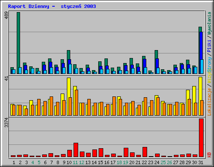The width and height of the screenshot is (214, 167).
Task: Select the green Wywołania bar for day 31
Action: point(200,29)
